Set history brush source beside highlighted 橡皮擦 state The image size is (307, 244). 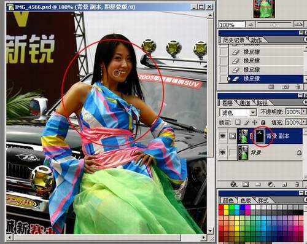click(223, 79)
